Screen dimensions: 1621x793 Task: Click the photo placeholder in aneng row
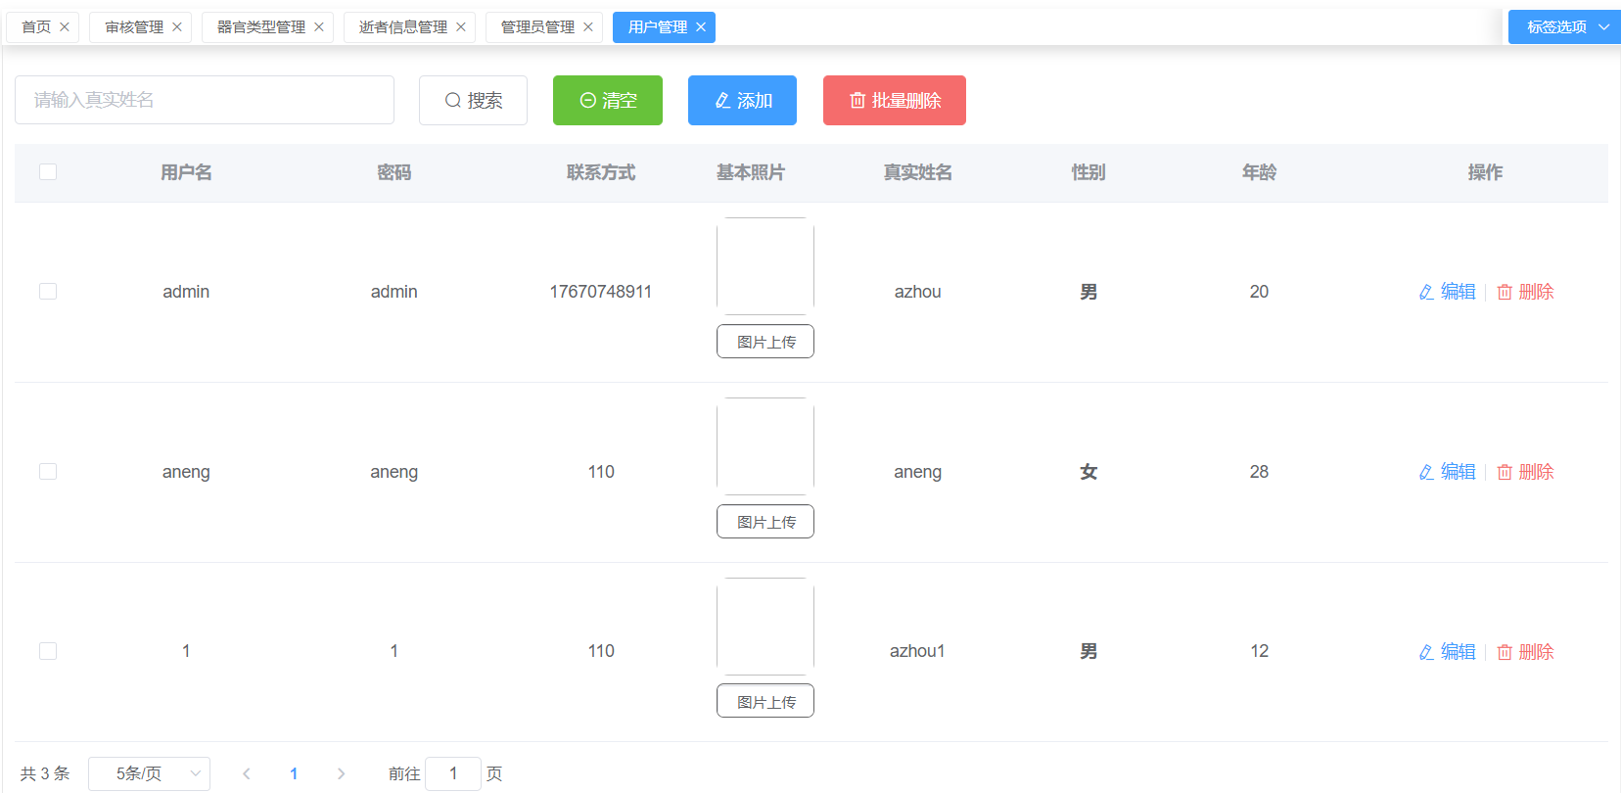tap(765, 446)
